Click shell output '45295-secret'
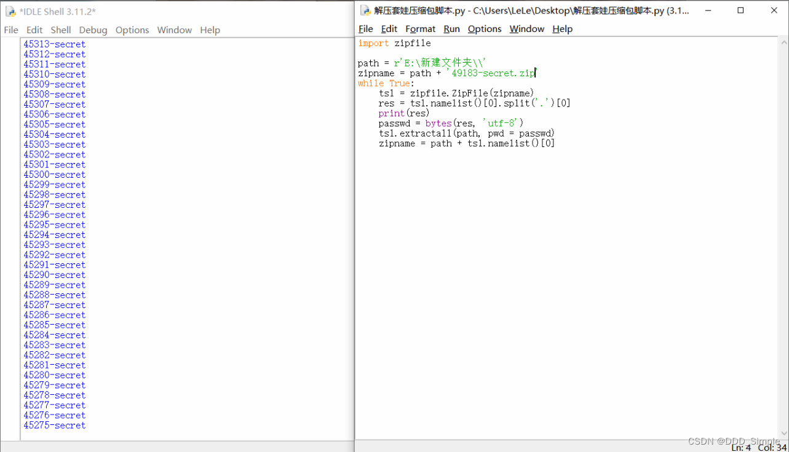Viewport: 789px width, 452px height. coord(55,224)
